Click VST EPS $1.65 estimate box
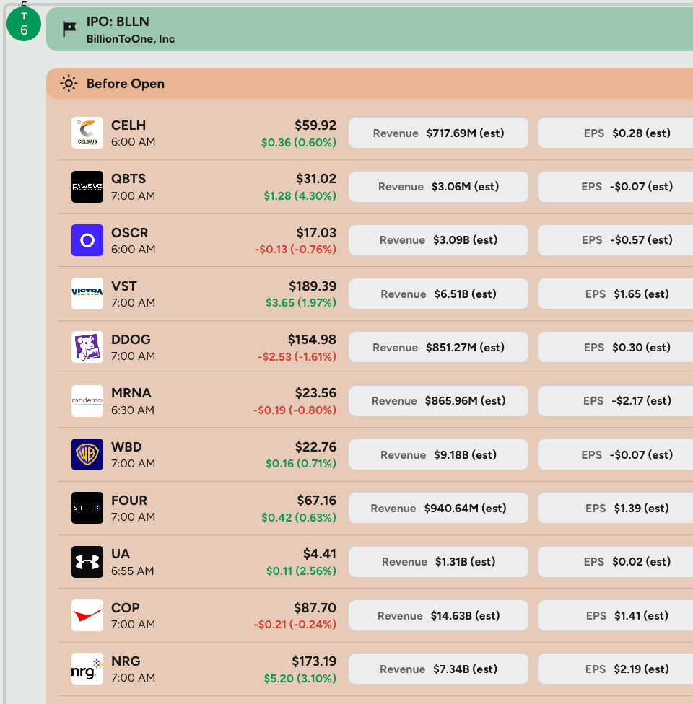Viewport: 693px width, 704px height. 615,294
